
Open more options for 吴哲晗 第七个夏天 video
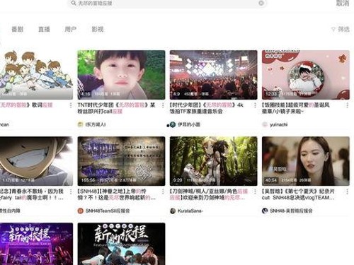coord(347,192)
